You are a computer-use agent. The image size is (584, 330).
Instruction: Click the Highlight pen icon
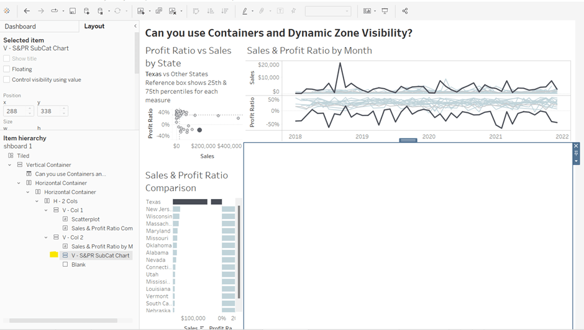click(244, 11)
